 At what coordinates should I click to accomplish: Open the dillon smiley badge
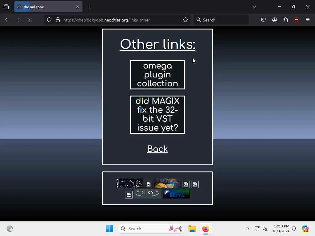(147, 194)
